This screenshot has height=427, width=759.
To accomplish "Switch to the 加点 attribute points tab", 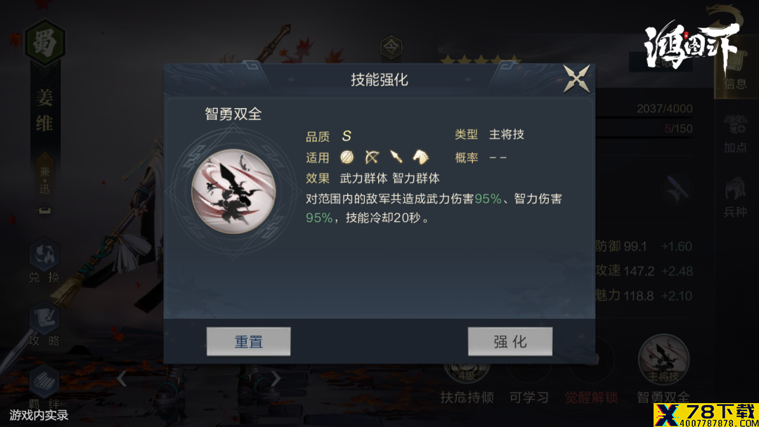I will (735, 134).
